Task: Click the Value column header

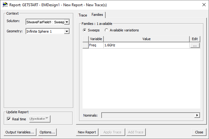Action: (146, 39)
